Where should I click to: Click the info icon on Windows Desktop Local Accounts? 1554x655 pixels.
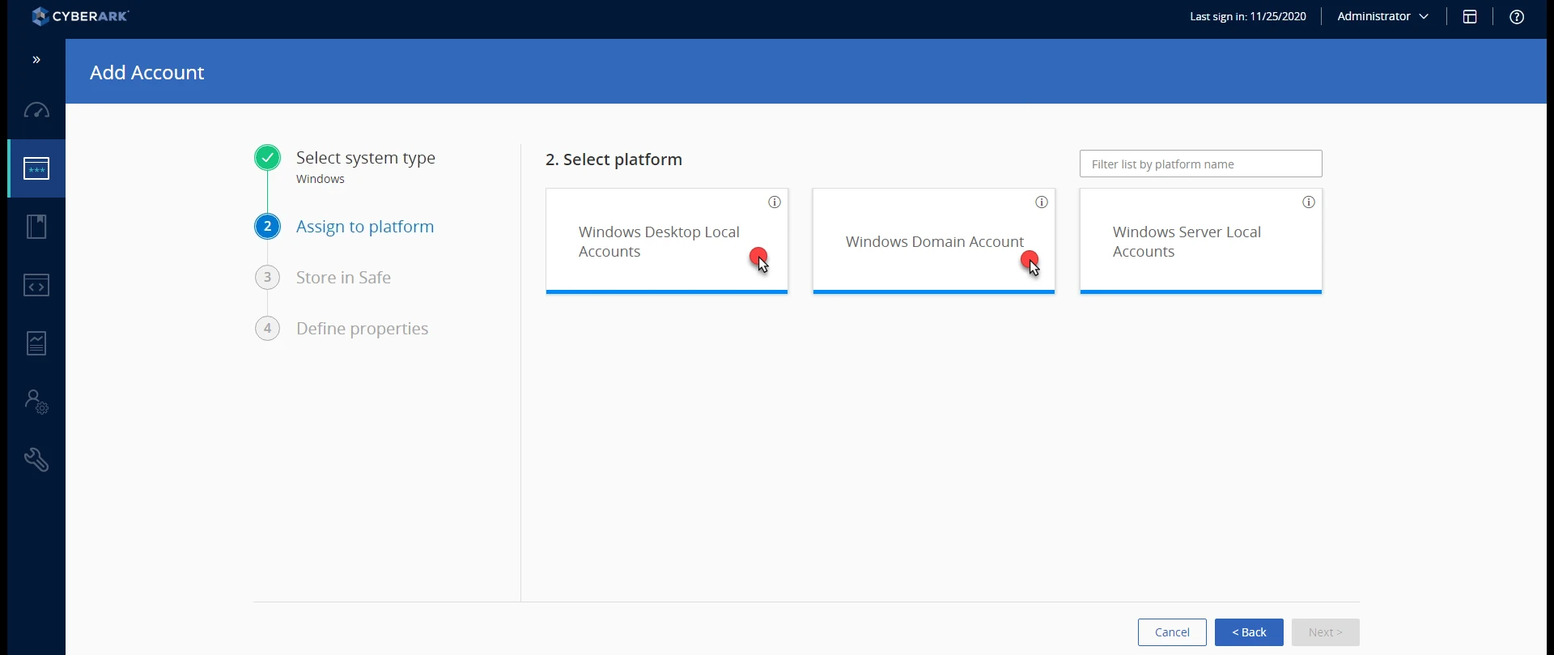(775, 202)
